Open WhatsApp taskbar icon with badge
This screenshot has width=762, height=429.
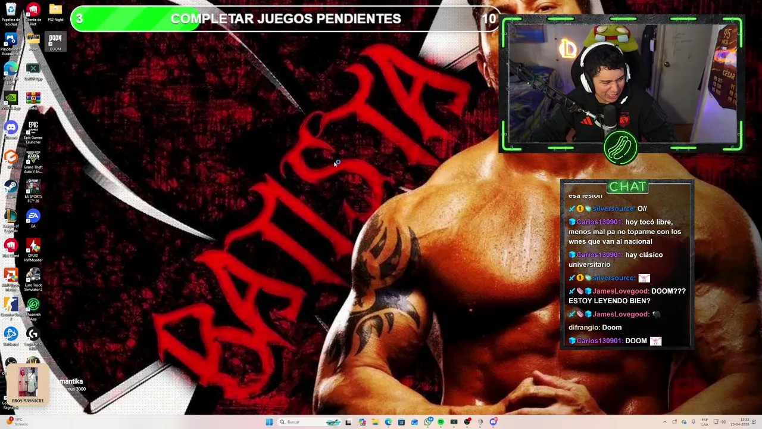428,422
